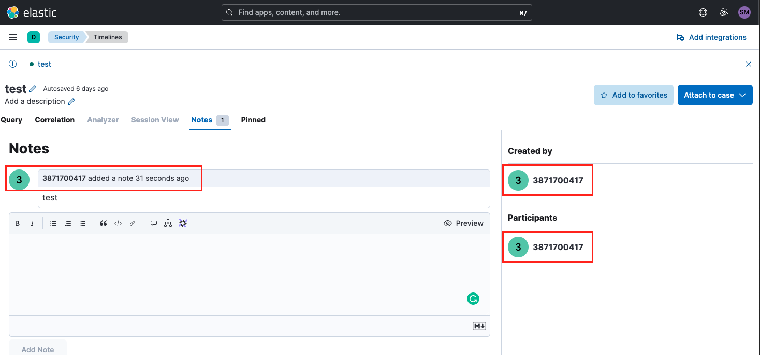Insert an unordered bullet list
The height and width of the screenshot is (355, 760).
tap(53, 223)
